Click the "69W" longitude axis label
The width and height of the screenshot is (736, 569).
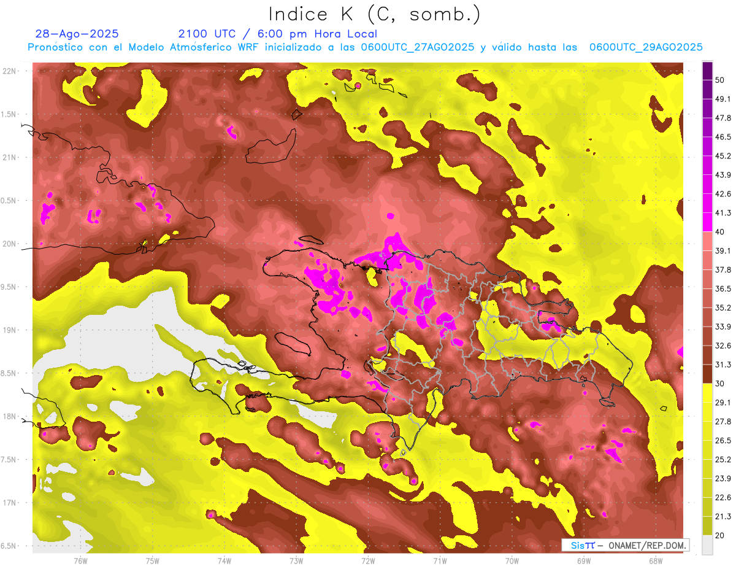583,560
